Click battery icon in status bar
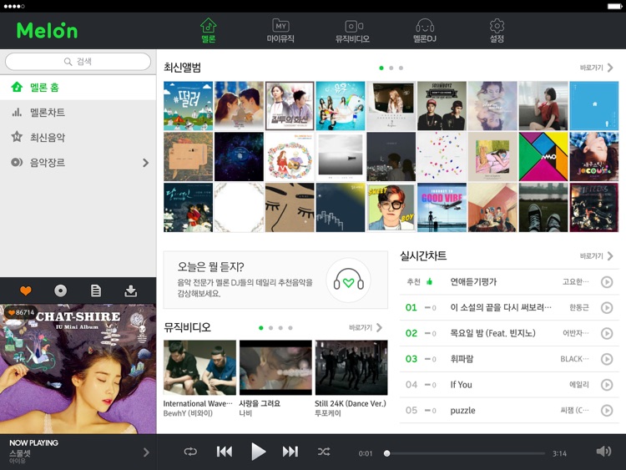This screenshot has width=626, height=470. tap(614, 6)
